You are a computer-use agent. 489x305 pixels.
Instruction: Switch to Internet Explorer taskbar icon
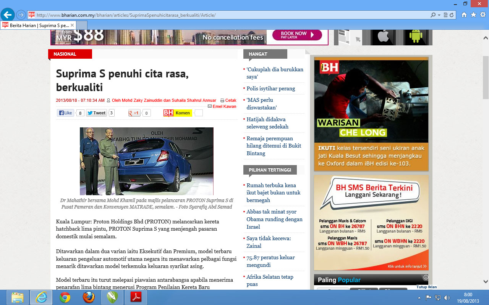tap(41, 297)
